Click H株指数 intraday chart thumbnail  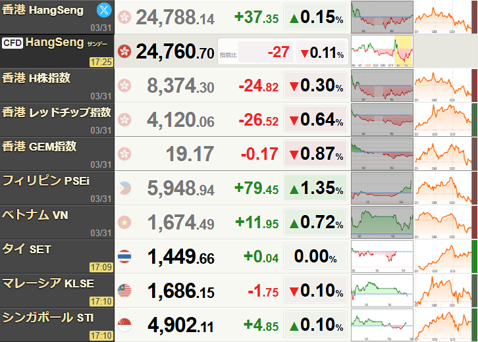pos(382,85)
